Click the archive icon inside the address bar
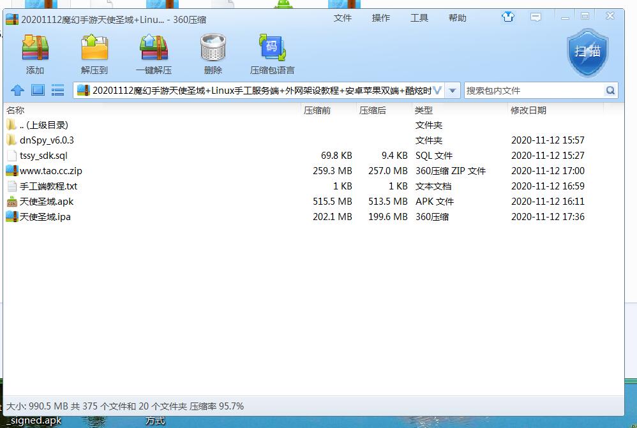 82,90
